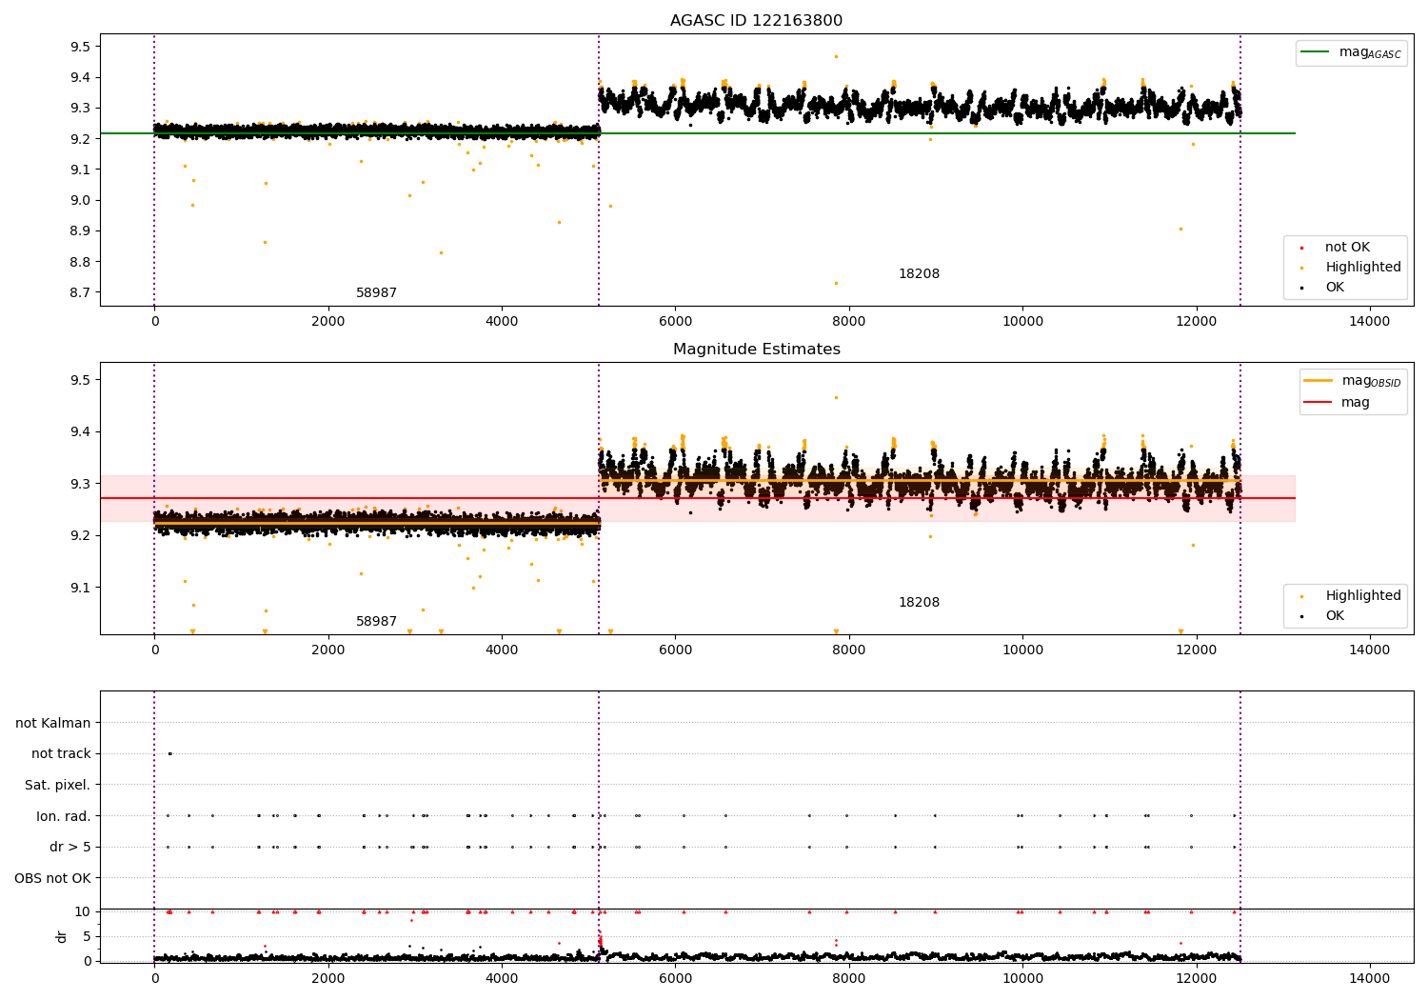Select the "not track" row label
The image size is (1428, 1000).
(61, 754)
